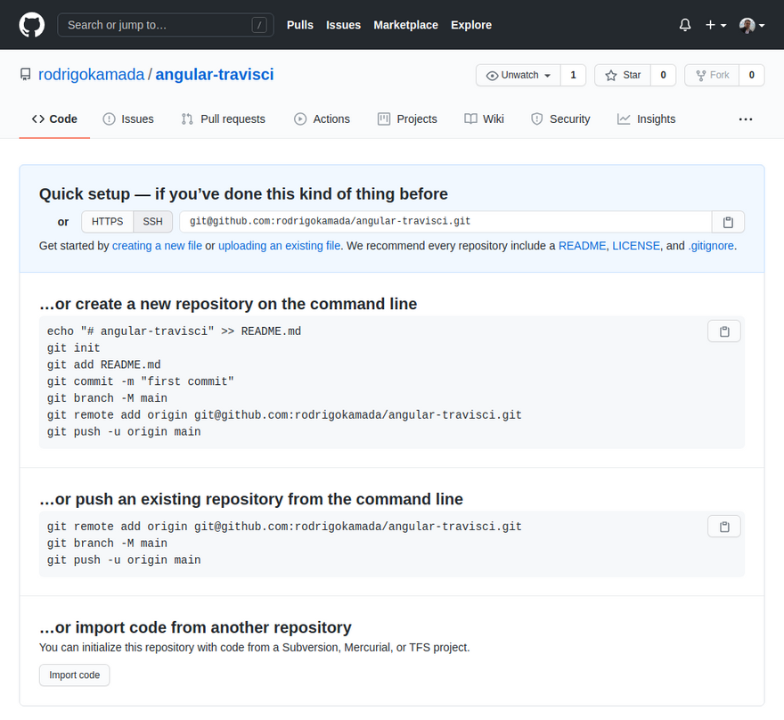This screenshot has height=720, width=784.
Task: Open the Wiki tab
Action: [x=484, y=119]
